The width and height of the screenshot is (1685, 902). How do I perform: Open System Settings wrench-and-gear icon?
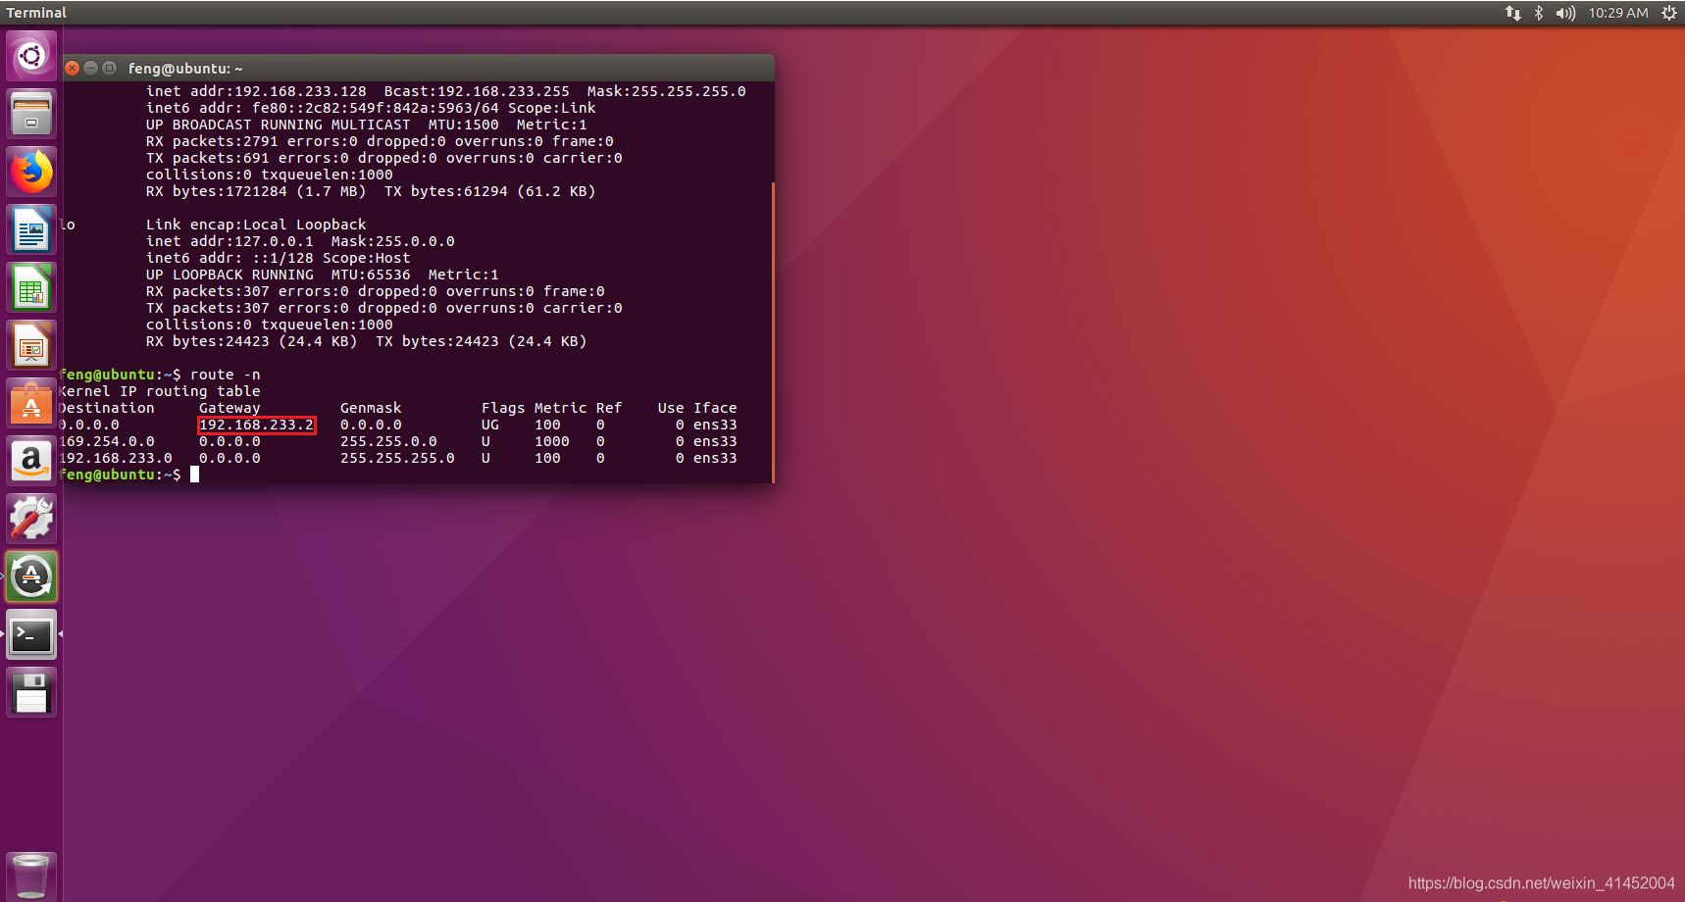click(x=31, y=519)
